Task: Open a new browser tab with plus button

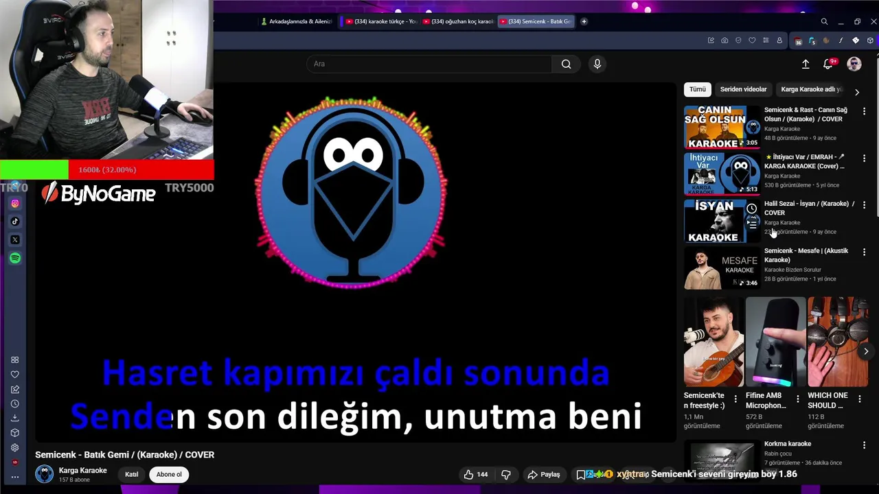Action: (x=584, y=21)
